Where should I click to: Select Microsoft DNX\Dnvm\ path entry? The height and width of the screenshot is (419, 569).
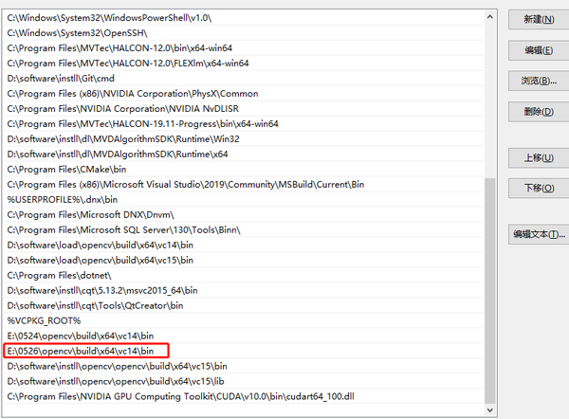pos(244,215)
